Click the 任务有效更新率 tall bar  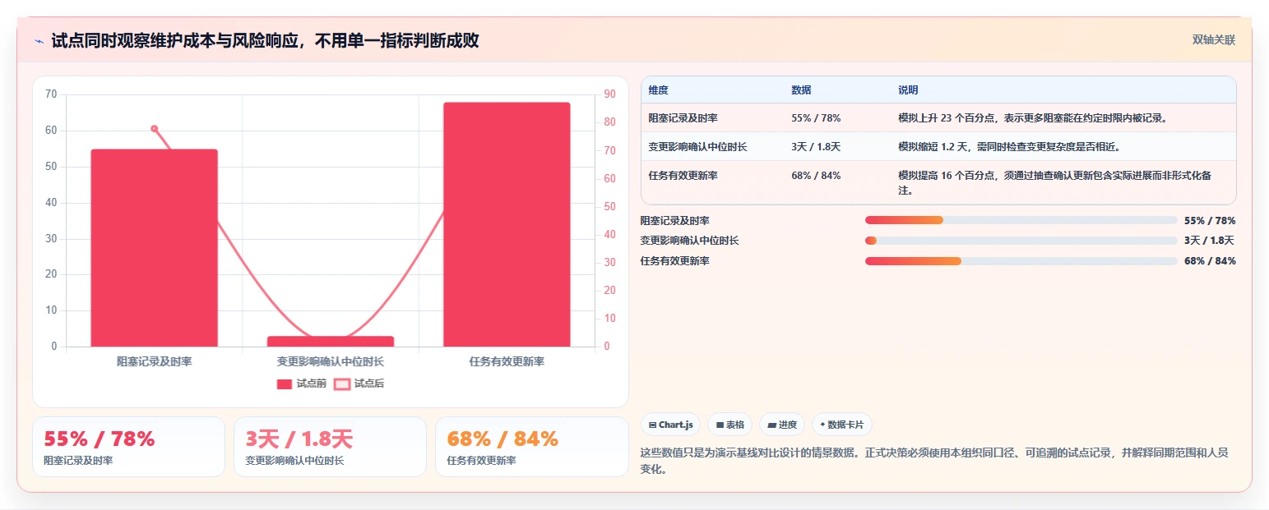[507, 224]
